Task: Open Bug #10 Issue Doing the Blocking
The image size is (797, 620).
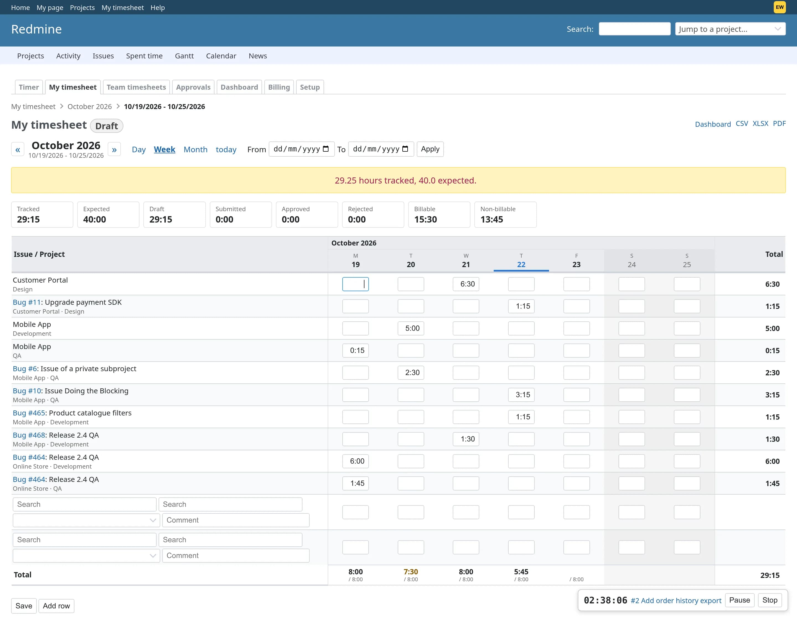Action: 27,391
